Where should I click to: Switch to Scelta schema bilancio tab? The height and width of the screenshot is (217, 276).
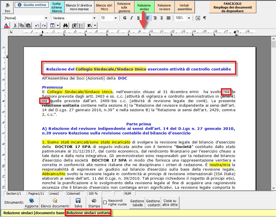[x=57, y=7]
